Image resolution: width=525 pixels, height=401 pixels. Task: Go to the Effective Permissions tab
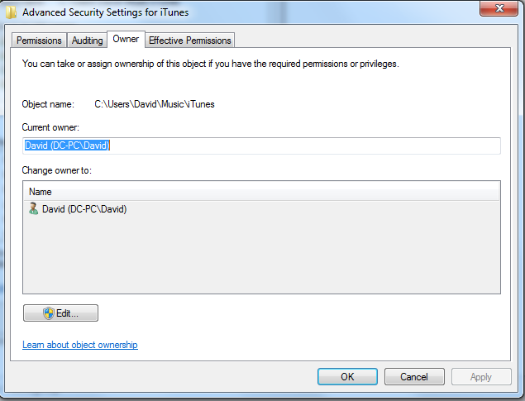point(190,41)
